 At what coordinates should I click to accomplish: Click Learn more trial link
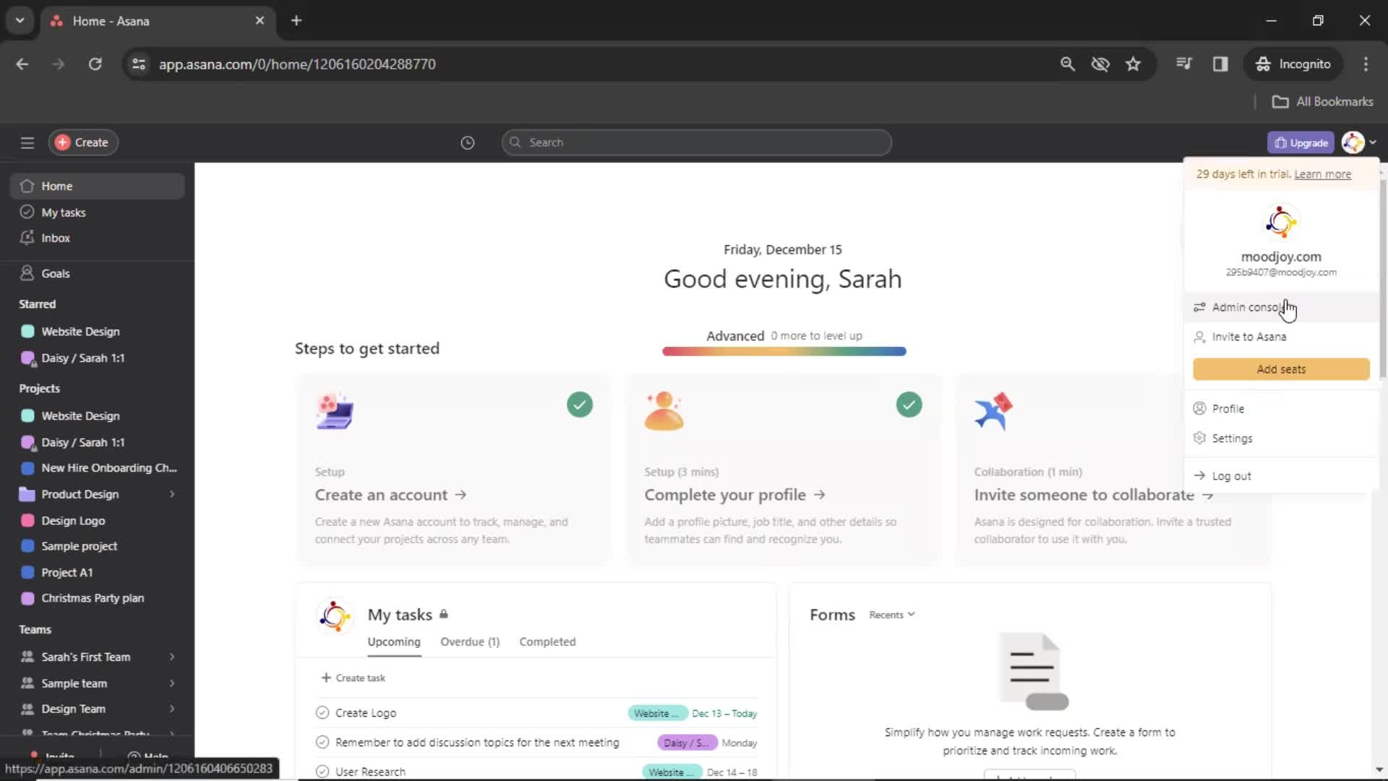[x=1322, y=174]
